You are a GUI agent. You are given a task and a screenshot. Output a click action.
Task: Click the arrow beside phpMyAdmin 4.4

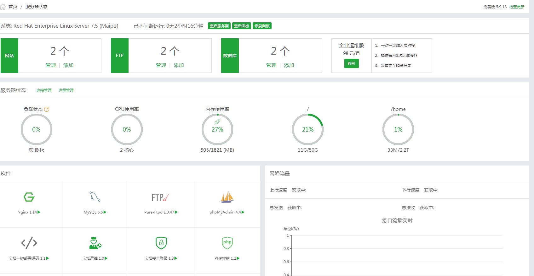pos(243,212)
